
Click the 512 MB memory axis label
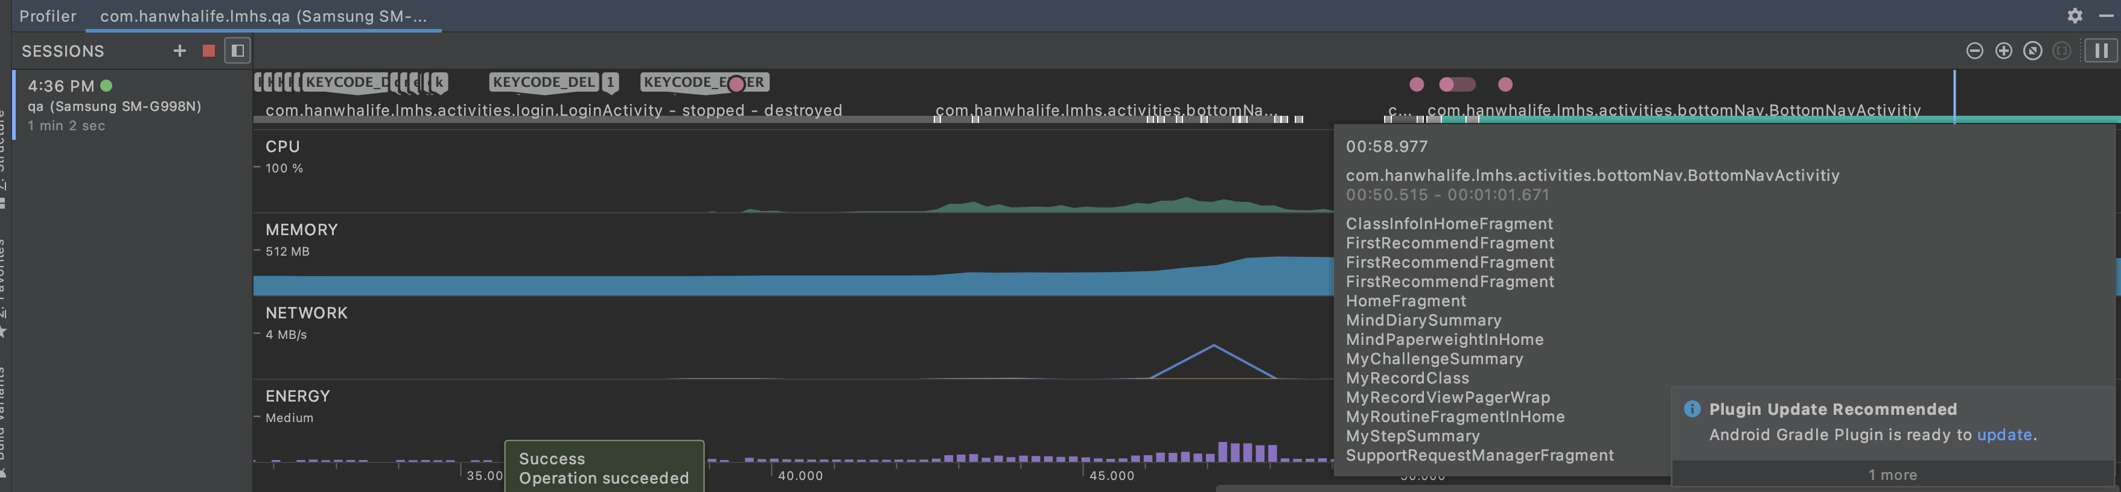[287, 251]
